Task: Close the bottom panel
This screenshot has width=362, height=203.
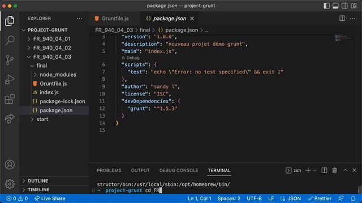Action: (354, 170)
